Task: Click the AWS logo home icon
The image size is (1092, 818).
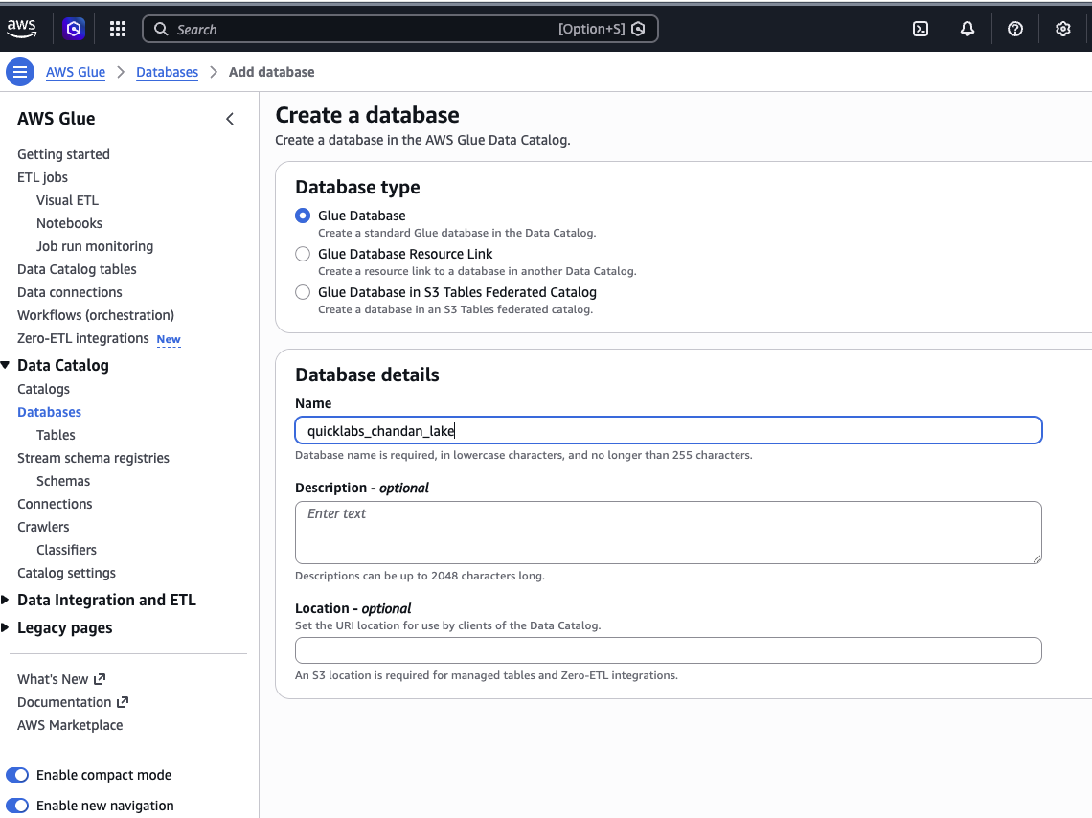Action: (x=22, y=29)
